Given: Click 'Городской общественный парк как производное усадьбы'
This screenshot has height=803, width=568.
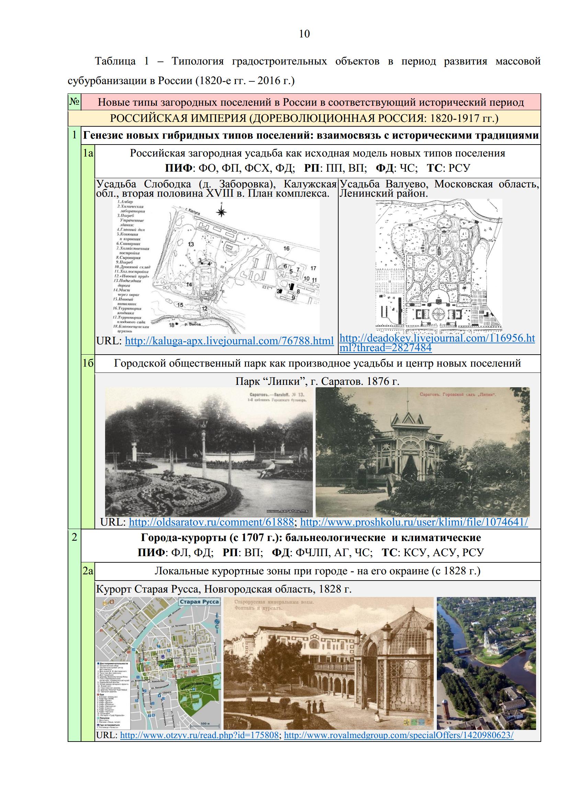Looking at the screenshot, I should [318, 363].
